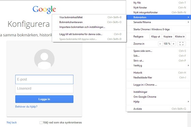191x127 pixels.
Task: Choose Logga in i Chrome... menu entry
Action: (158, 85)
